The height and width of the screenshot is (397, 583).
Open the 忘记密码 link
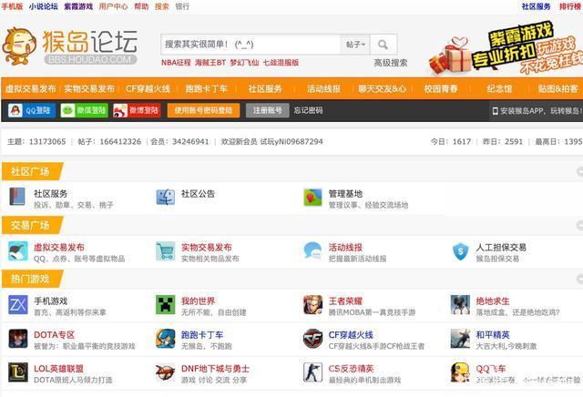(x=308, y=110)
